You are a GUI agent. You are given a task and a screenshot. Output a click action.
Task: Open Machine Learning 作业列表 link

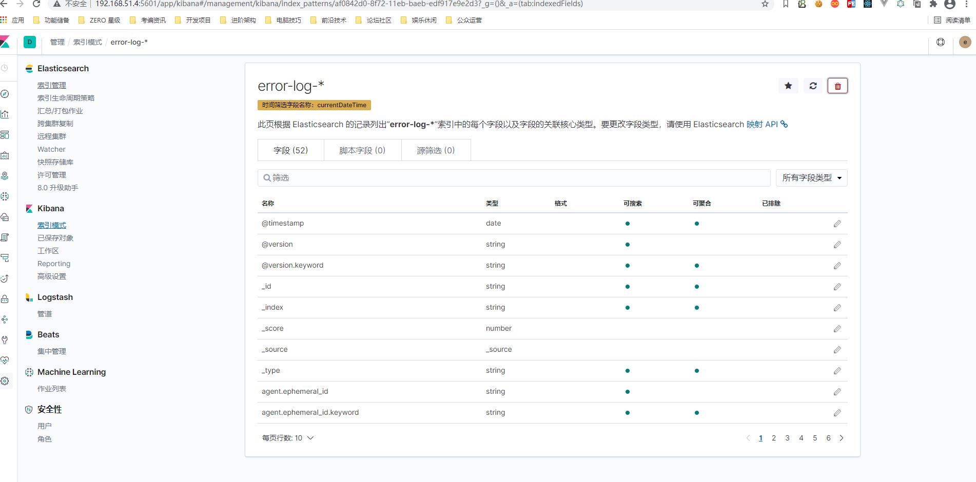click(52, 389)
